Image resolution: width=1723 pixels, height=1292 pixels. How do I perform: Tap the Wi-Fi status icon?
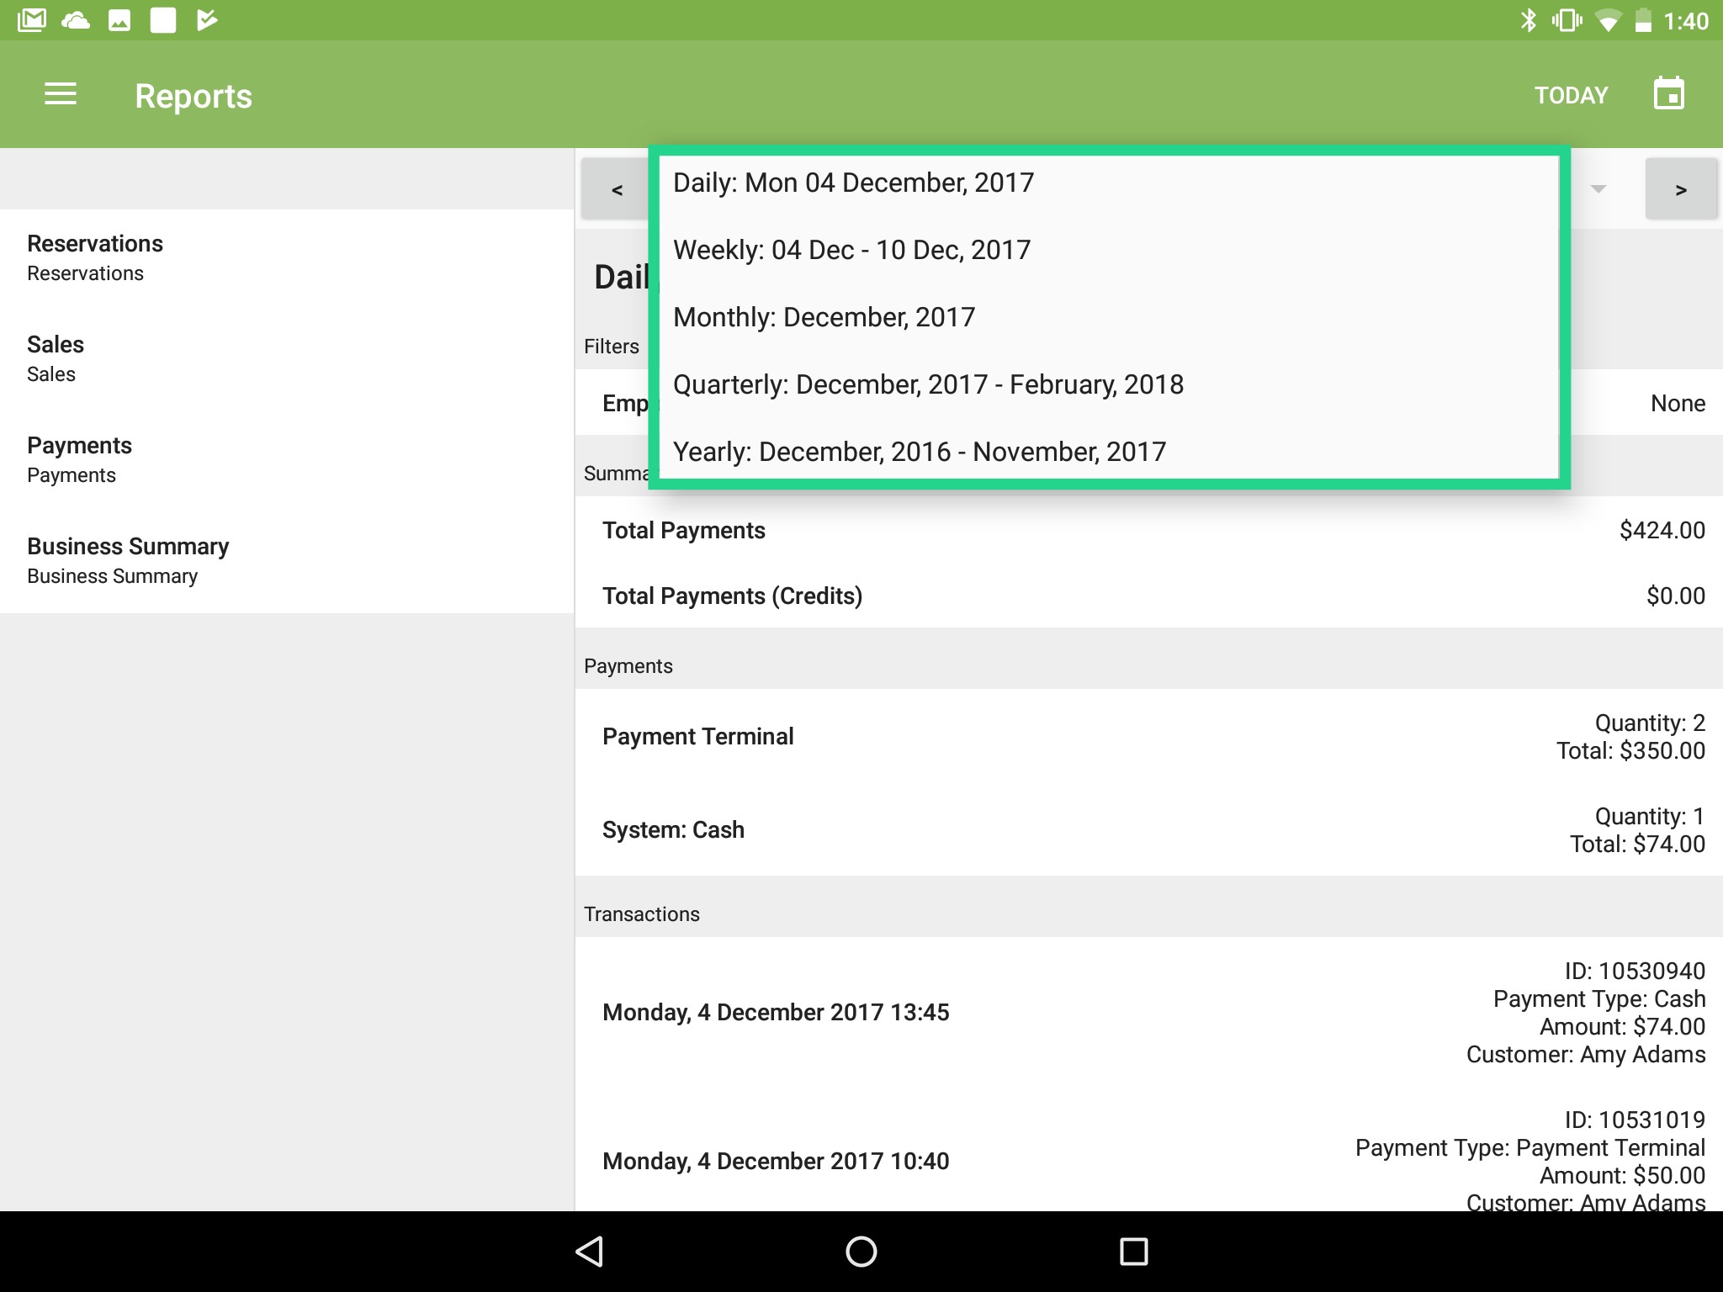coord(1609,19)
